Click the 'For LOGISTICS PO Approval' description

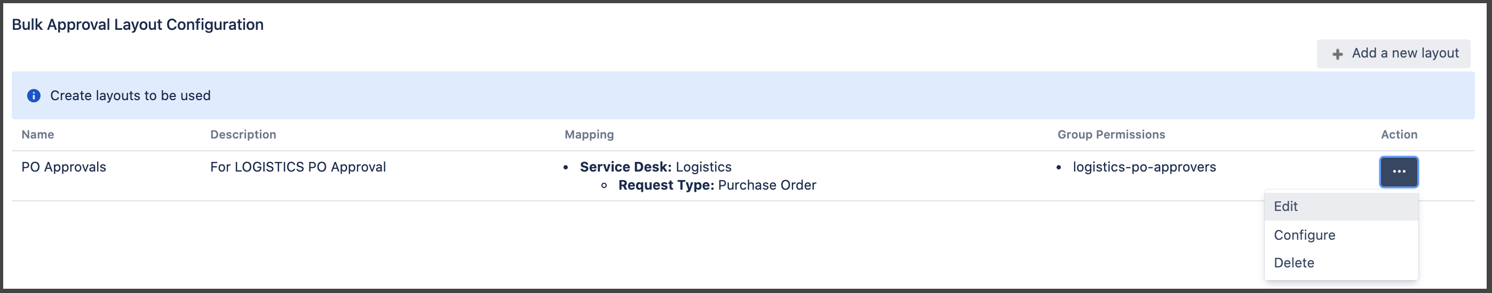(298, 167)
